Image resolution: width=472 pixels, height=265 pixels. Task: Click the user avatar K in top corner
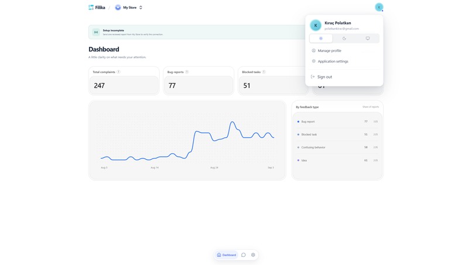(x=379, y=7)
